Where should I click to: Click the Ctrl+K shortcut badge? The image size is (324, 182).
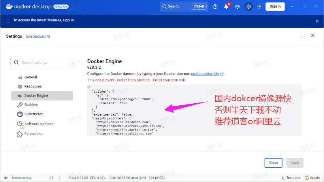click(199, 6)
